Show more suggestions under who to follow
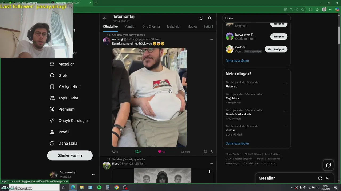This screenshot has height=191, width=341. (x=237, y=61)
